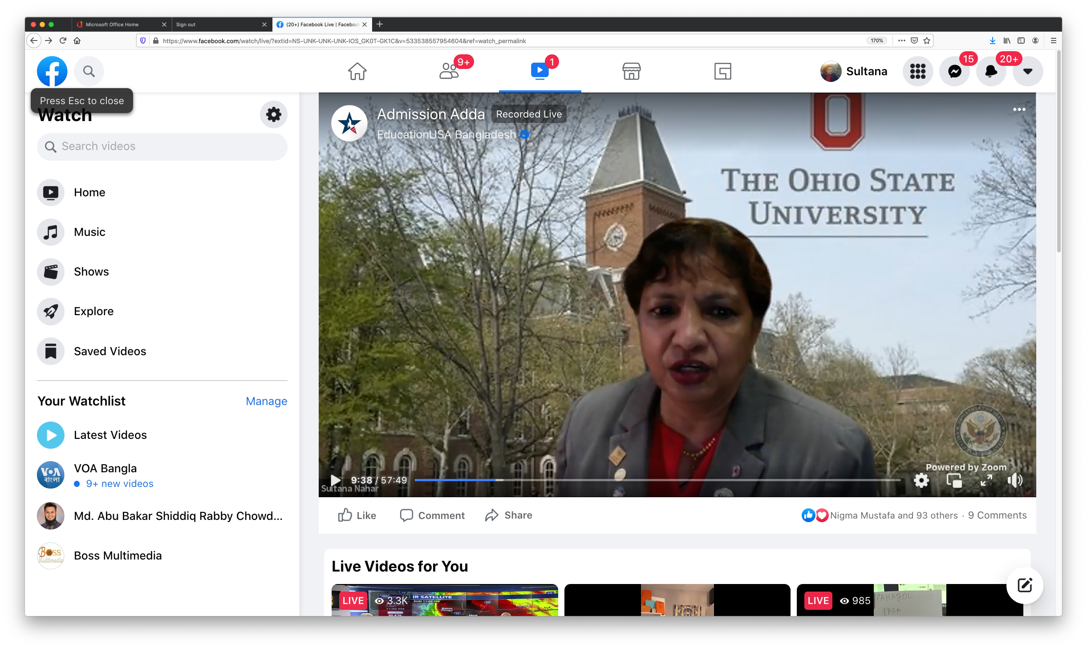Select Shows in Watch sidebar
This screenshot has width=1087, height=649.
pyautogui.click(x=162, y=272)
